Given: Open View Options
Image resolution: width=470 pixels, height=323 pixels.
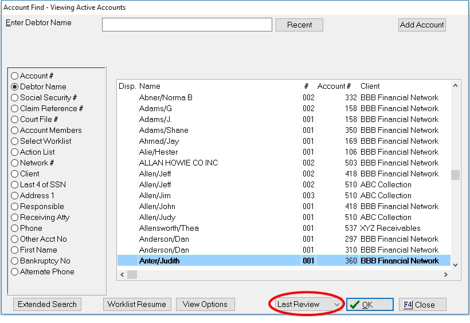Looking at the screenshot, I should pos(205,305).
